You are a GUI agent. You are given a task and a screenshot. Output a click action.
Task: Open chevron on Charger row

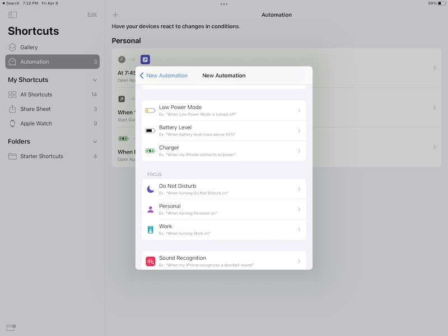click(299, 151)
